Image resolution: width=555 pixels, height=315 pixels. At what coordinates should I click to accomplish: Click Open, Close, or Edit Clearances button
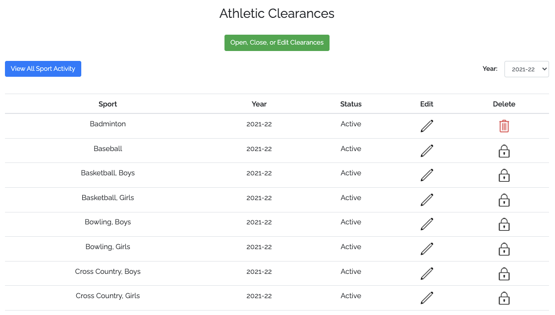pyautogui.click(x=277, y=43)
